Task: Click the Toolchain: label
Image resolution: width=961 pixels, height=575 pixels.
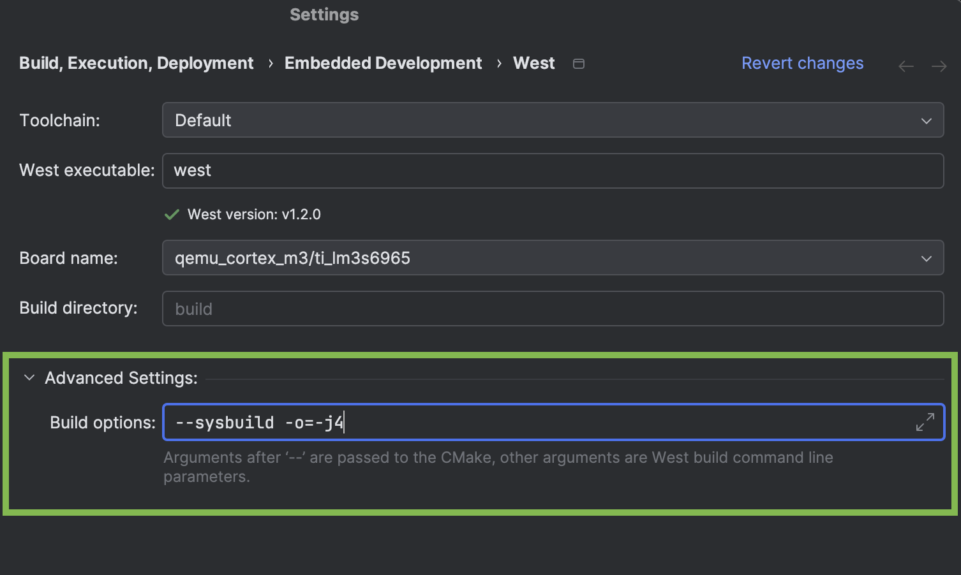Action: coord(59,120)
